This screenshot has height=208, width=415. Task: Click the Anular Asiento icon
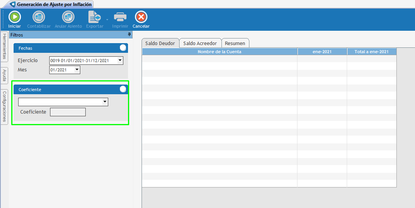click(x=68, y=17)
